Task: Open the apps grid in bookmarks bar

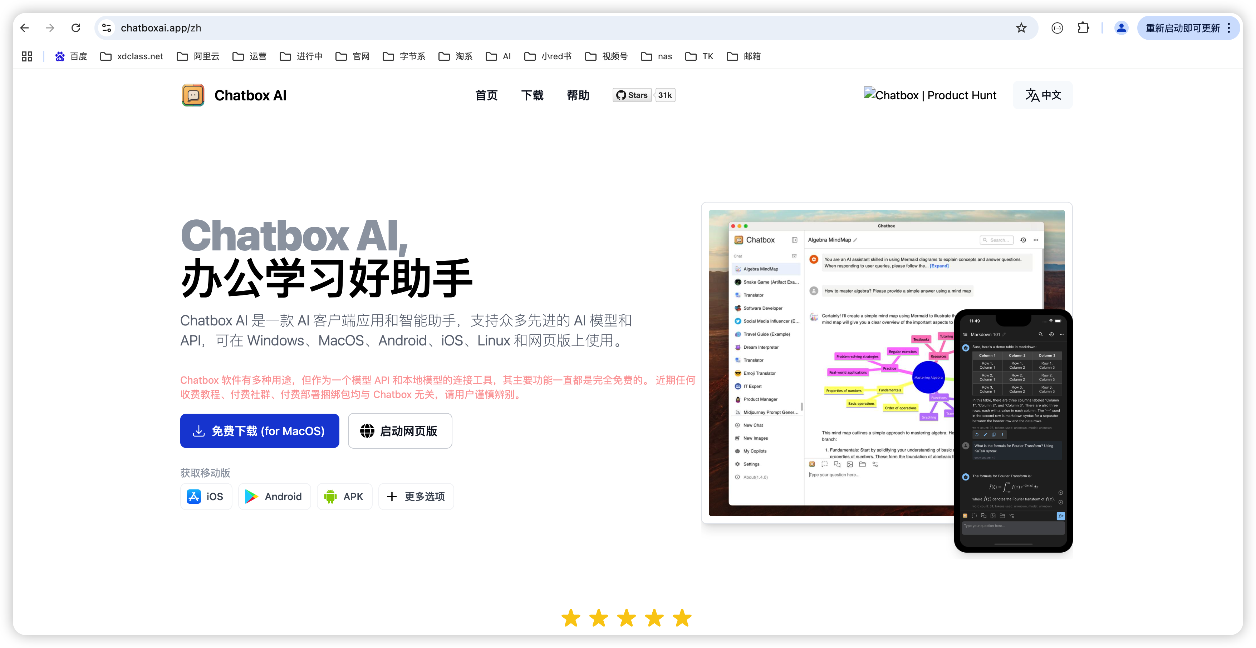Action: pyautogui.click(x=27, y=56)
